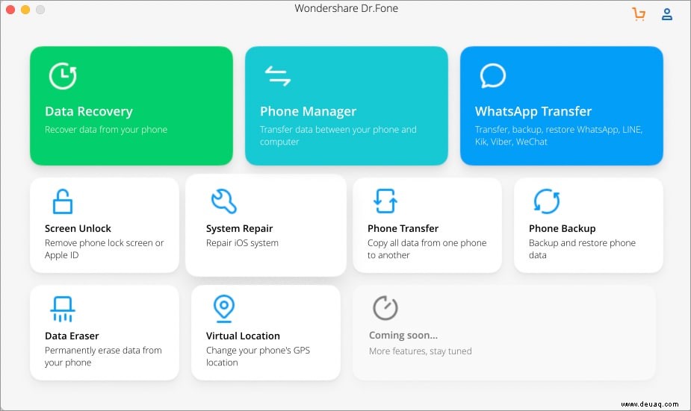Click 'Permanently erase data from your phone' text
The width and height of the screenshot is (691, 411).
point(104,356)
